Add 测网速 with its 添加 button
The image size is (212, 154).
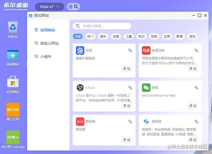pos(193,140)
